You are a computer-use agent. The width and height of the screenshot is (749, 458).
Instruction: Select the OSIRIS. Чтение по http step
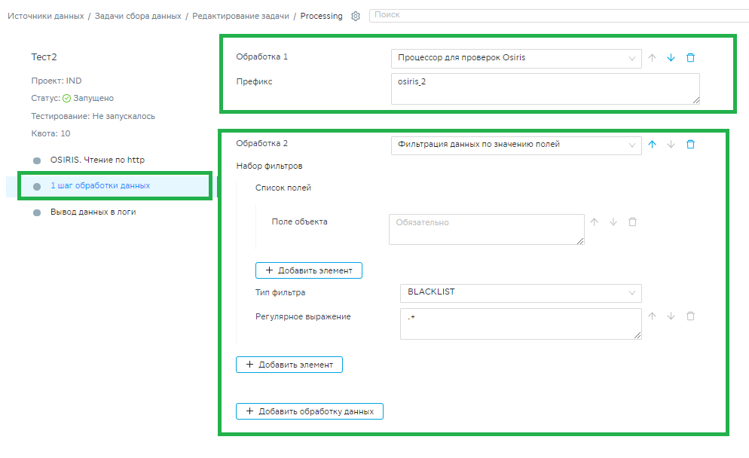pos(97,160)
